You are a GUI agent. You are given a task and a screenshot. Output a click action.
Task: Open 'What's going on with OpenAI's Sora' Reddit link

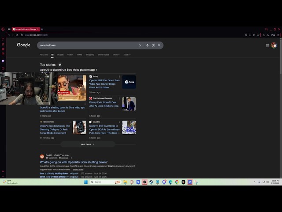74,162
